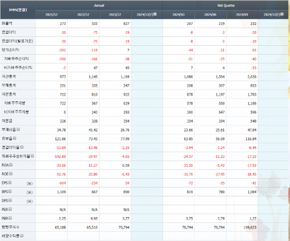Viewport: 290px width, 241px height.
Task: Click the estimate icon in Annual 2024/12(E) header
Action: [x=155, y=14]
